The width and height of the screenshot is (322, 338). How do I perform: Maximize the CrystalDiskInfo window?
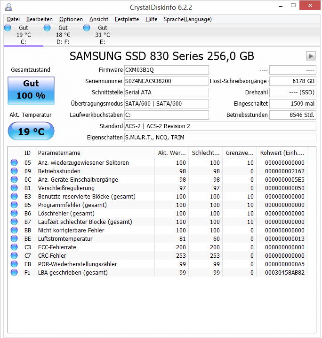click(x=293, y=6)
